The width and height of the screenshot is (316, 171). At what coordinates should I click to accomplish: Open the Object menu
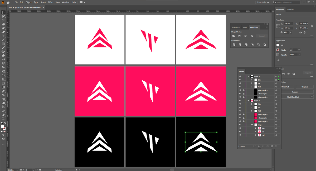[x=29, y=2]
